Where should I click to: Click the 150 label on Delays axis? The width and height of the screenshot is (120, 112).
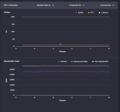13,24
